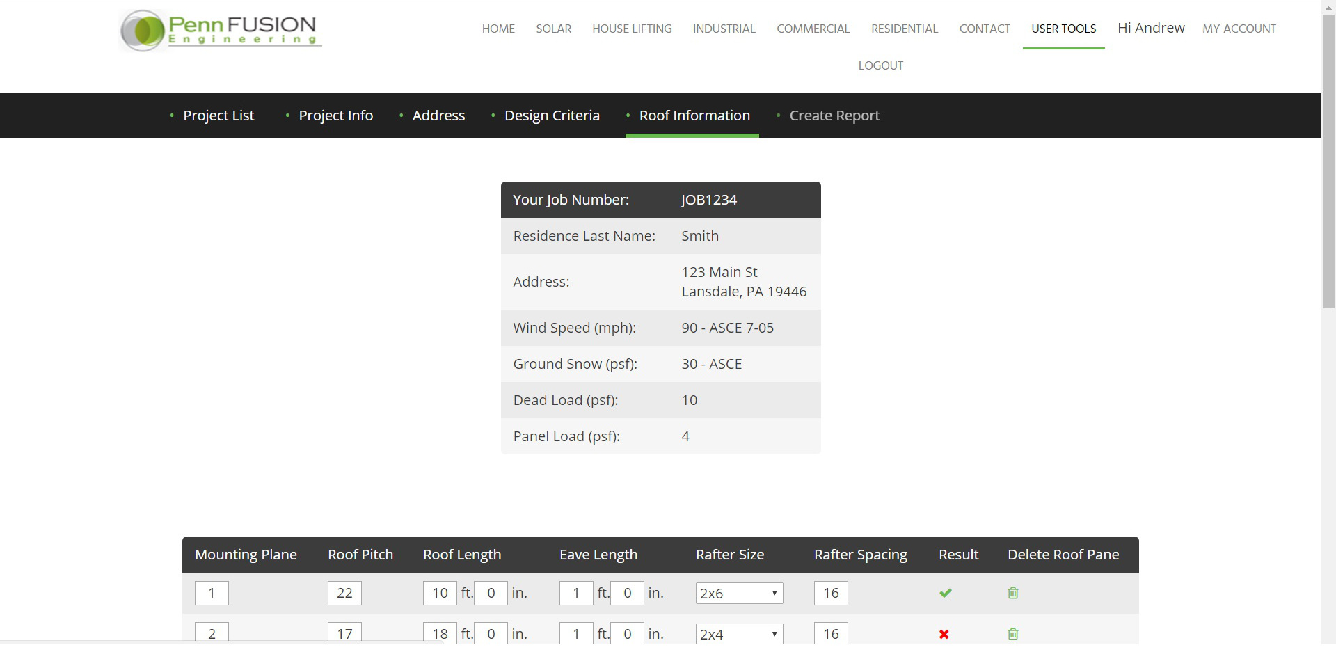Go to the Create Report tab
The image size is (1336, 659).
coord(834,116)
